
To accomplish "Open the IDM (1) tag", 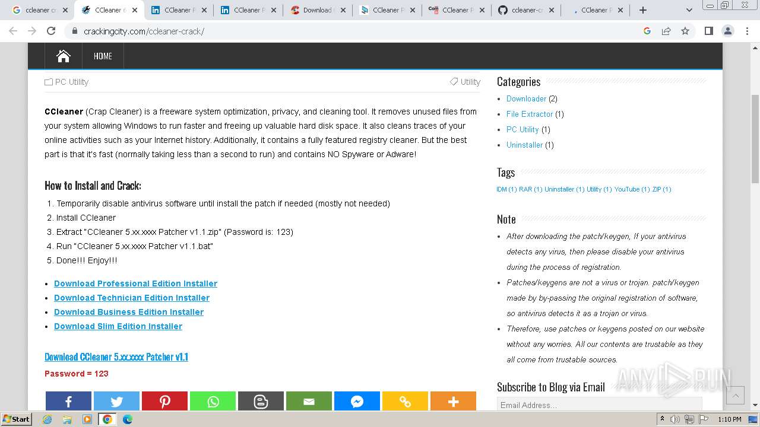I will pos(506,189).
